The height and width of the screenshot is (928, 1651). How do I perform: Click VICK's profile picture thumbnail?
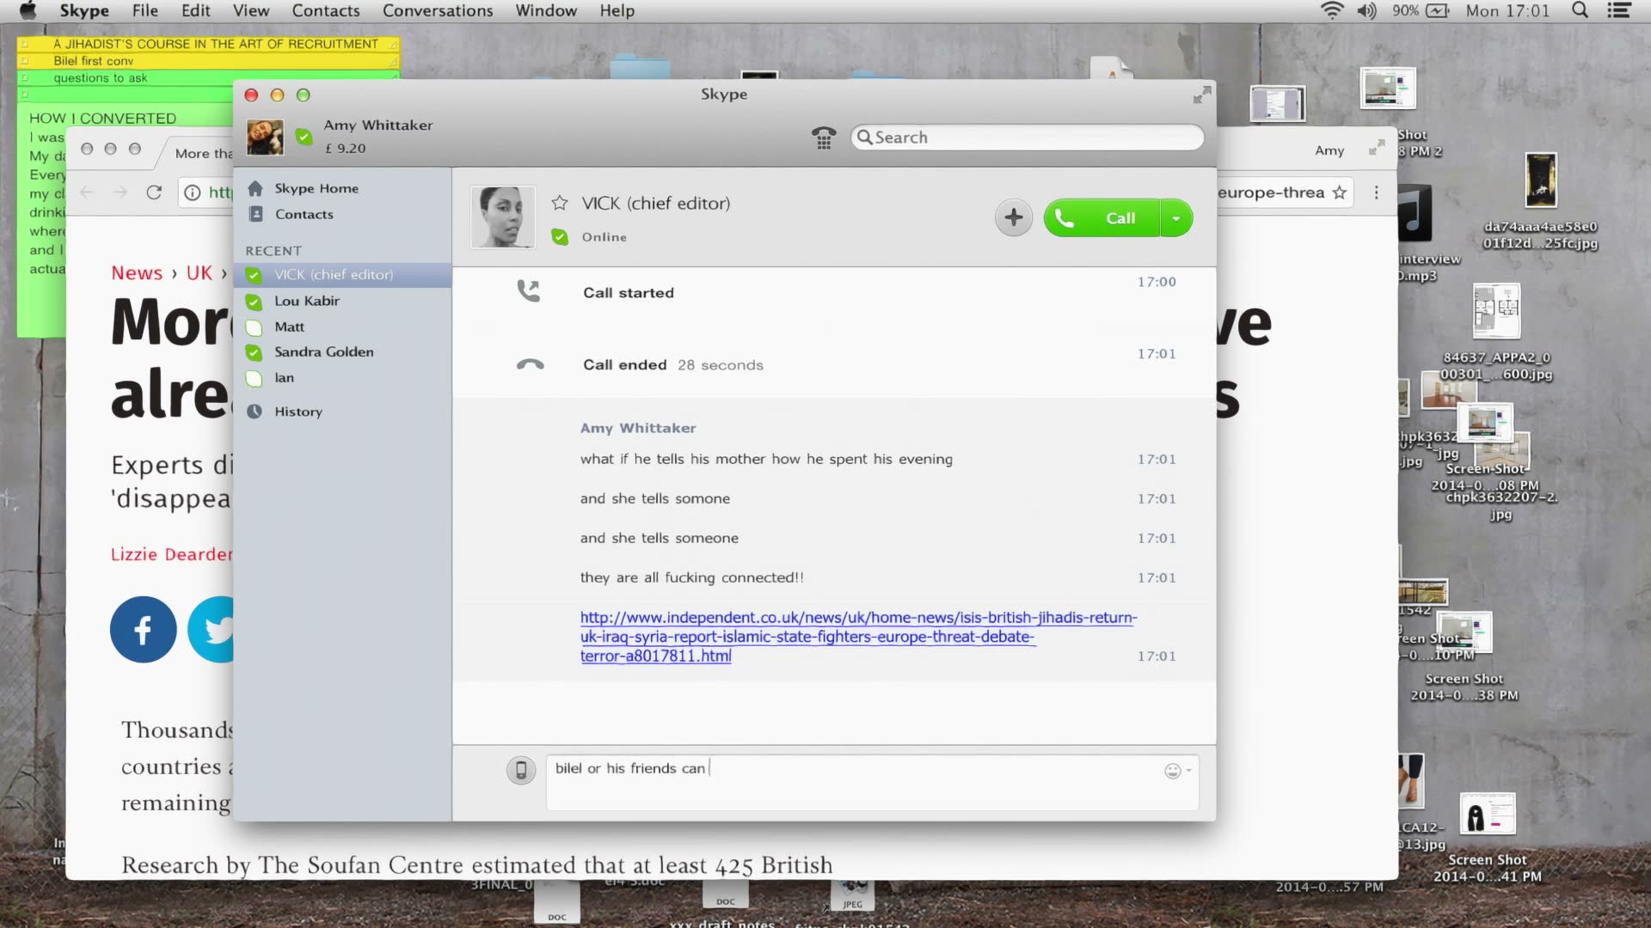503,217
